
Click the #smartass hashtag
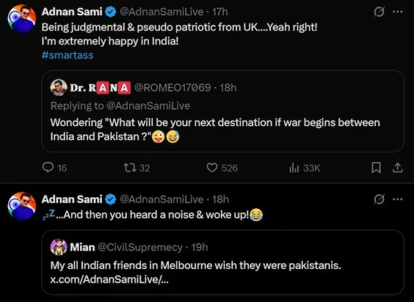tap(68, 55)
